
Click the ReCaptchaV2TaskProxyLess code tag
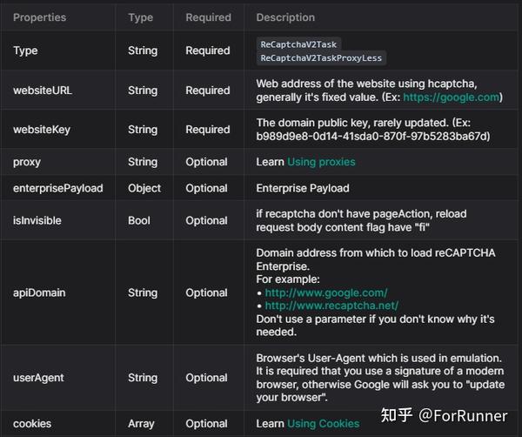[321, 58]
